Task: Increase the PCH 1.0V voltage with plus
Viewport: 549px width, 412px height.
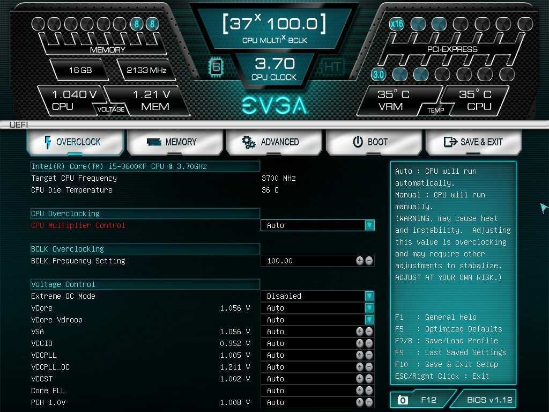Action: tap(360, 402)
